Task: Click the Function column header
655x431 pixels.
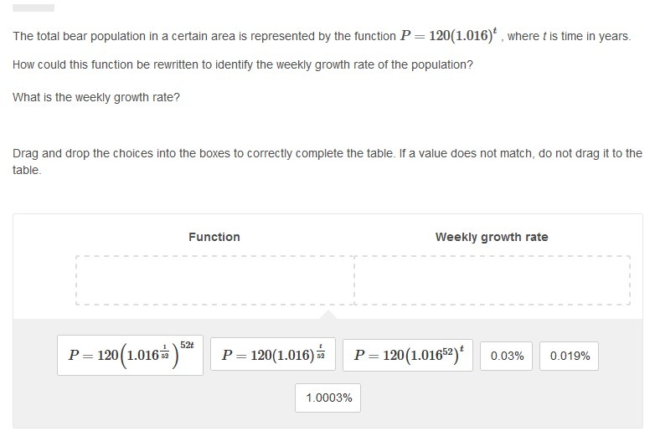Action: coord(214,237)
